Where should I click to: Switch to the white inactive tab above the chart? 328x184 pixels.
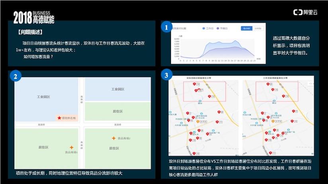click(258, 28)
